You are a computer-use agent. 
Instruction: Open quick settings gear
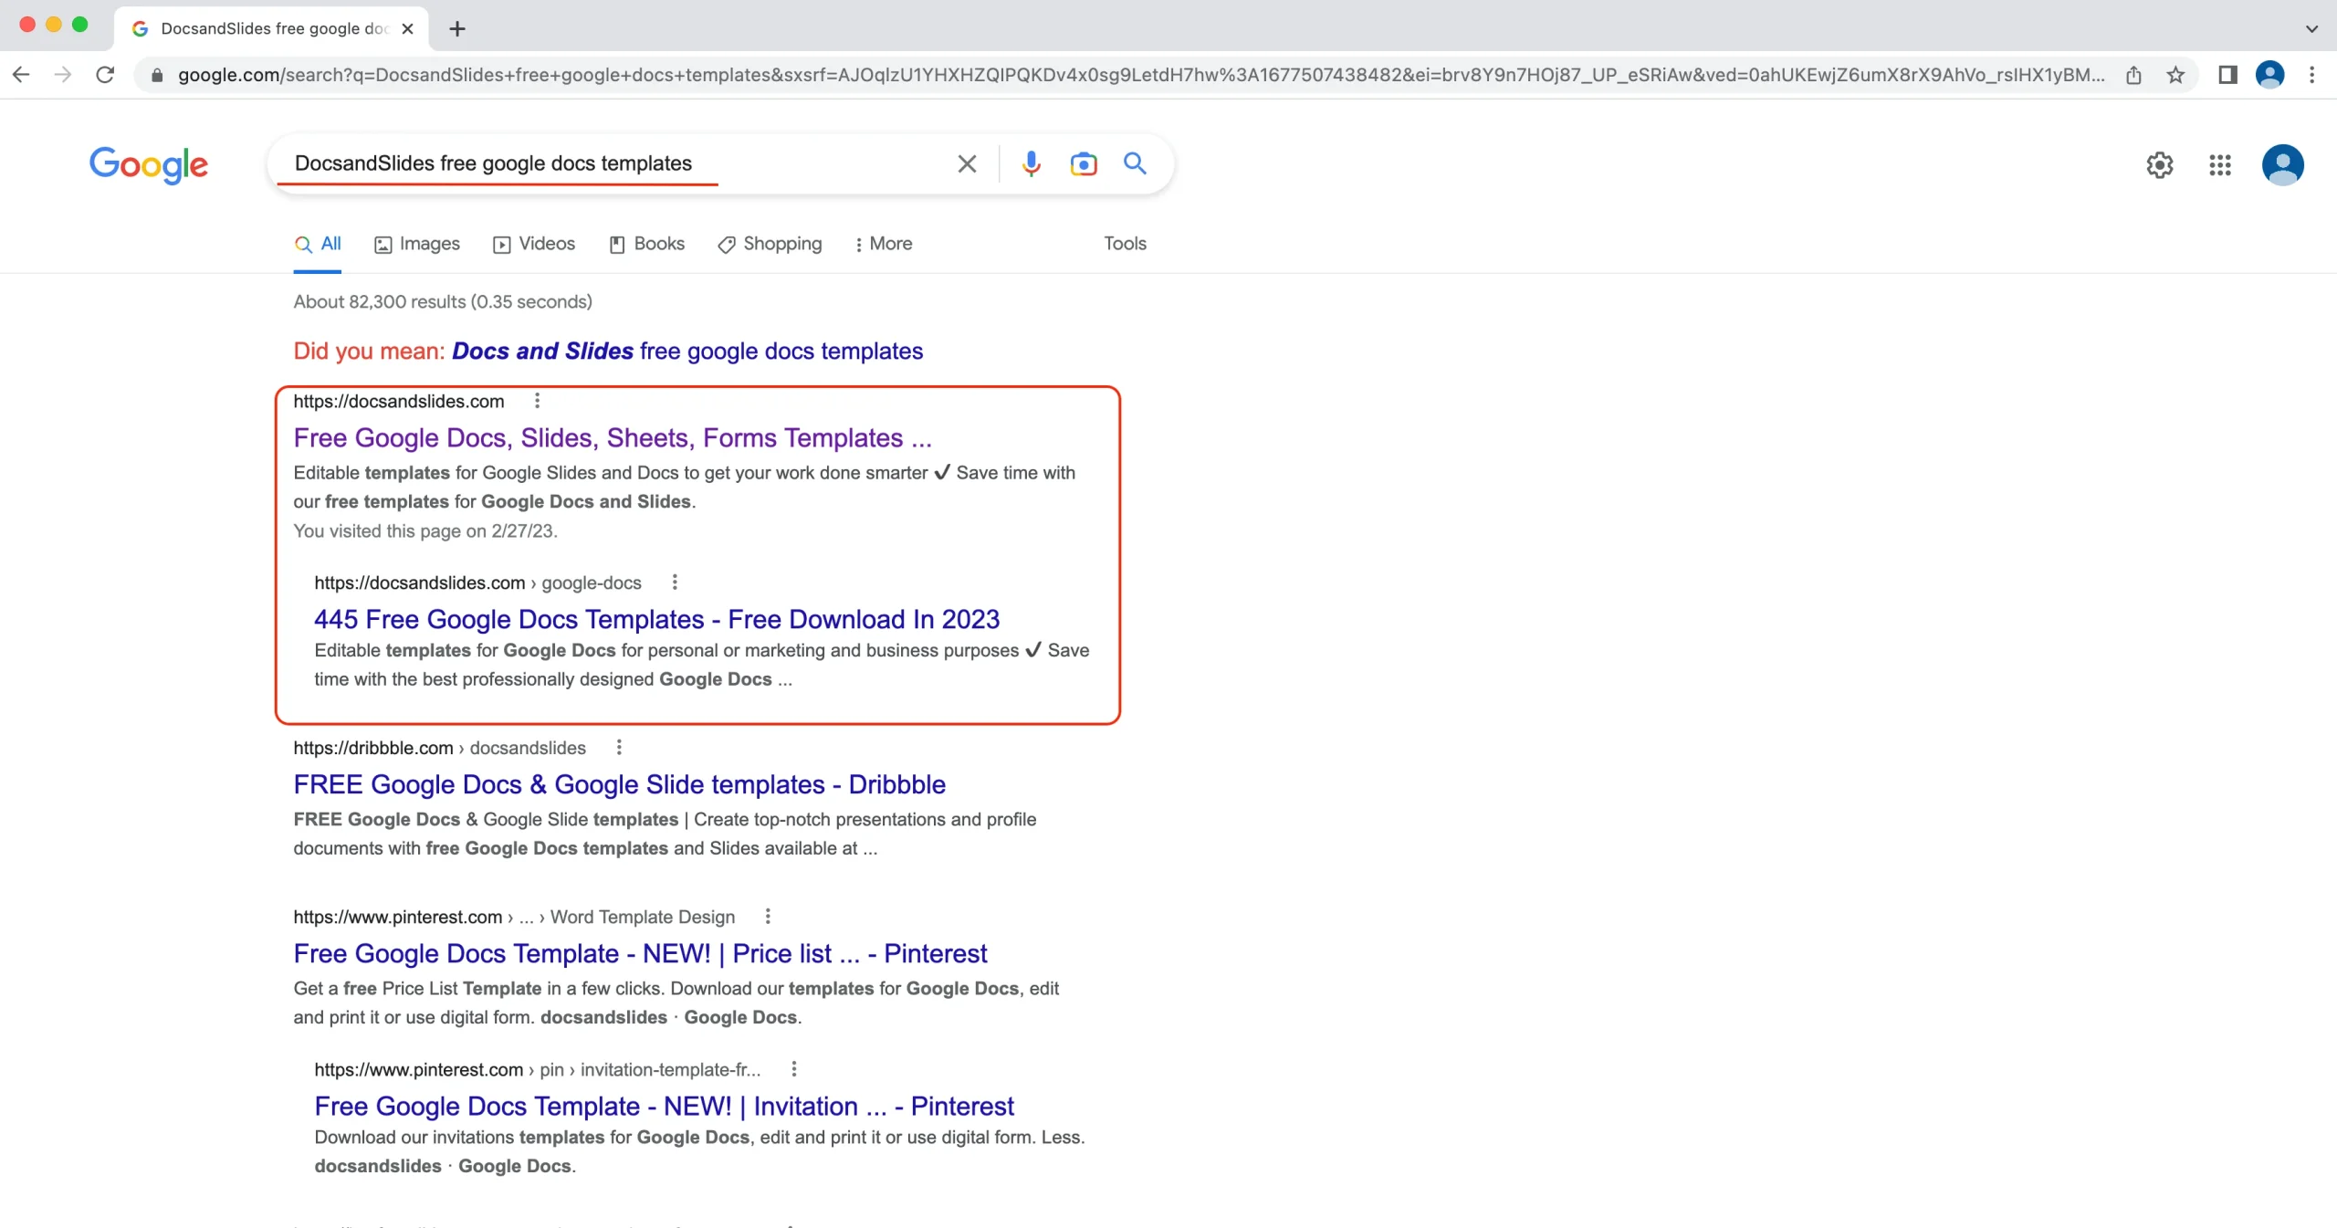point(2160,164)
